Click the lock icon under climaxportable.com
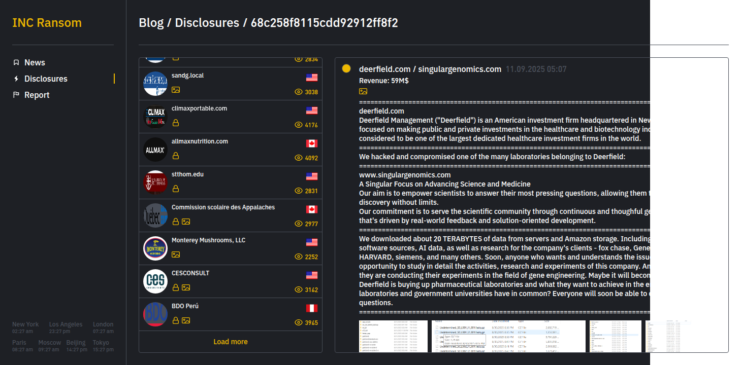Viewport: 741px width, 365px height. [x=176, y=123]
